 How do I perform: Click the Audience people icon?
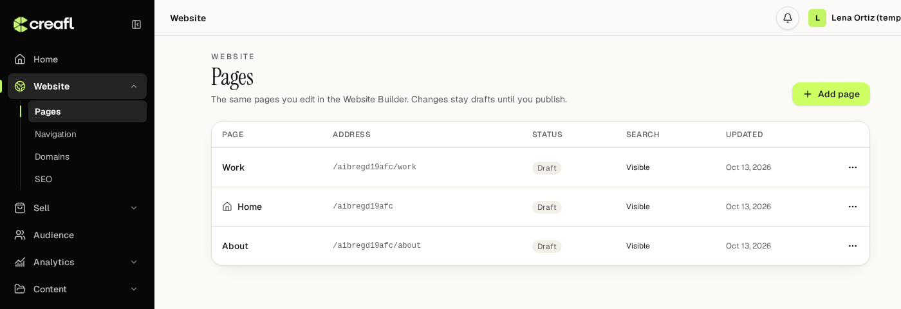[20, 235]
